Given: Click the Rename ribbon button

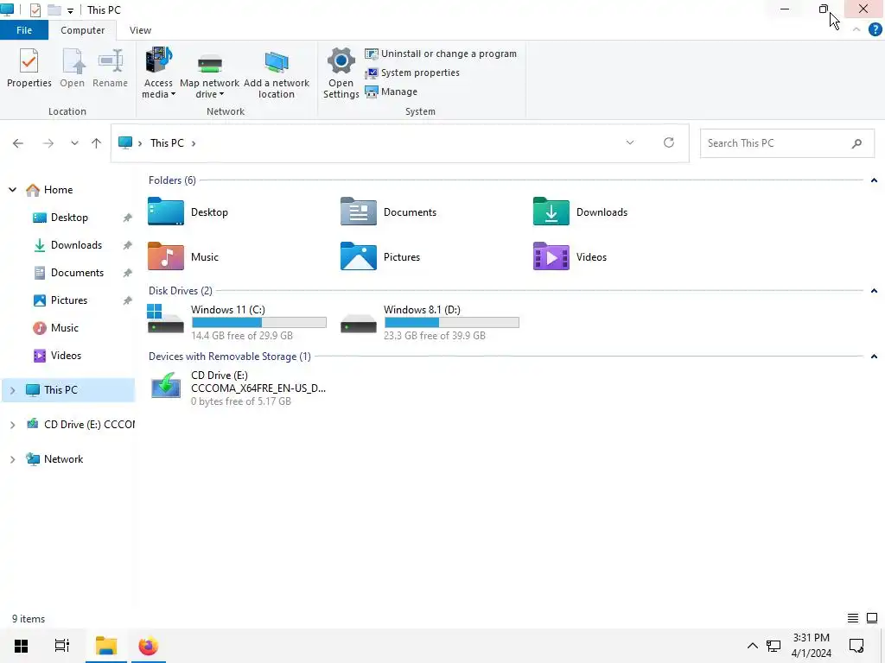Looking at the screenshot, I should [110, 67].
